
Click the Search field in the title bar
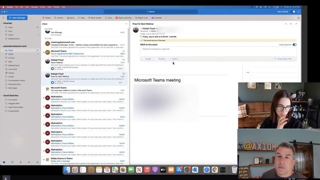point(150,11)
